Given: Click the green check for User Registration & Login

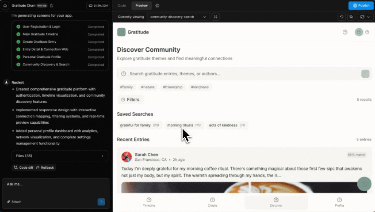Looking at the screenshot, I should coord(18,26).
